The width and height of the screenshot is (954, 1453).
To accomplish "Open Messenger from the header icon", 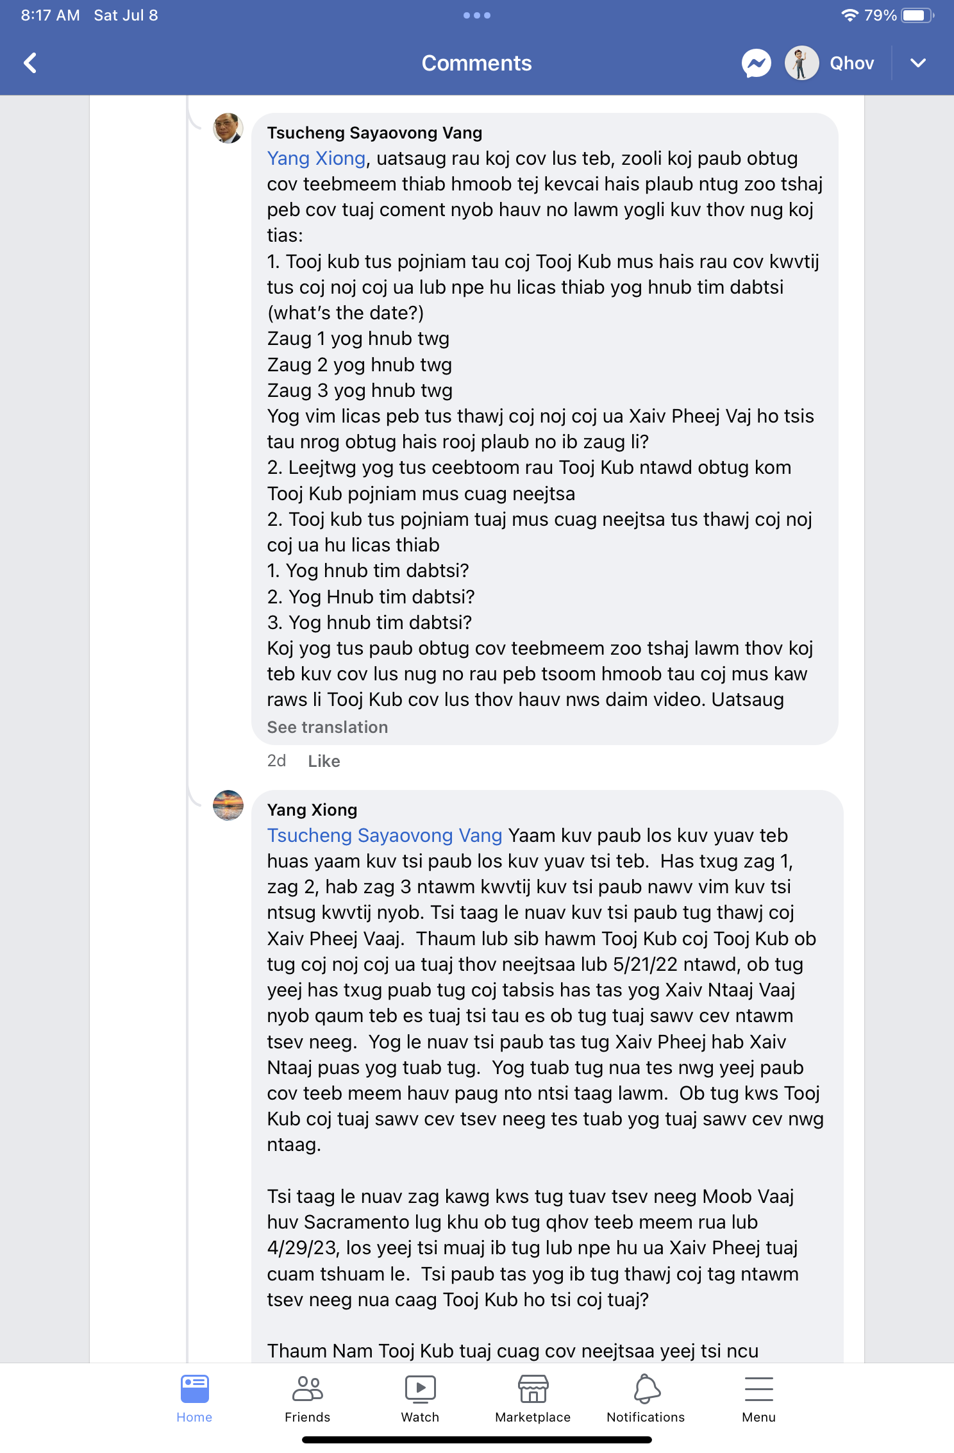I will [x=757, y=63].
